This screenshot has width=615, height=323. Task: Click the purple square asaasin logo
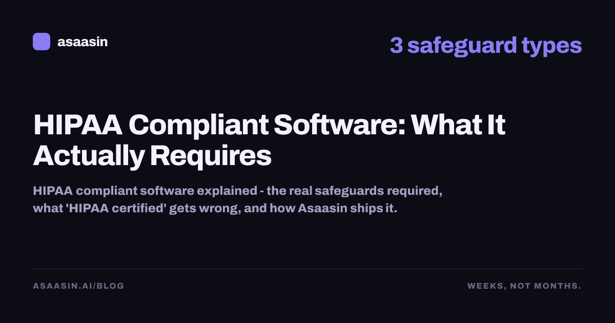(42, 42)
